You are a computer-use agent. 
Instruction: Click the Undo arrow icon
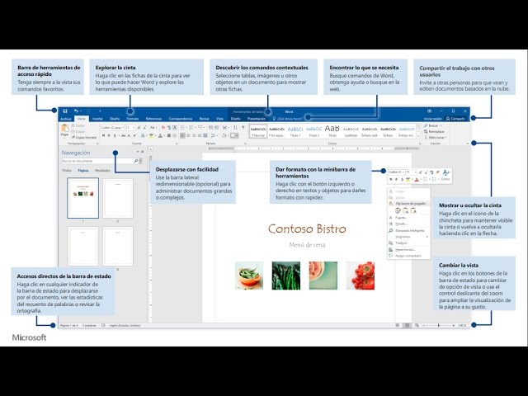point(76,111)
